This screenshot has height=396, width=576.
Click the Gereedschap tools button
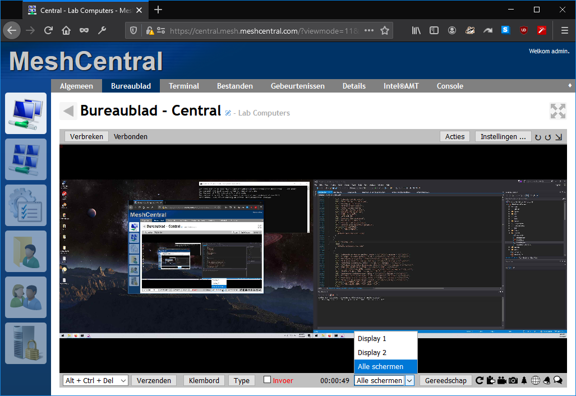(x=445, y=380)
